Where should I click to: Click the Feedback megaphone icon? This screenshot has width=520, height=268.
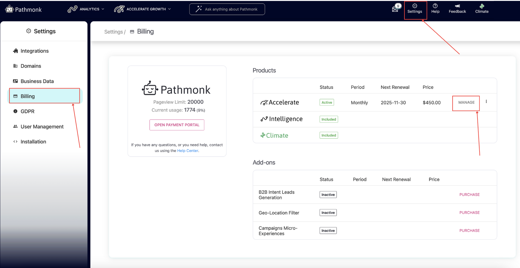pos(457,6)
